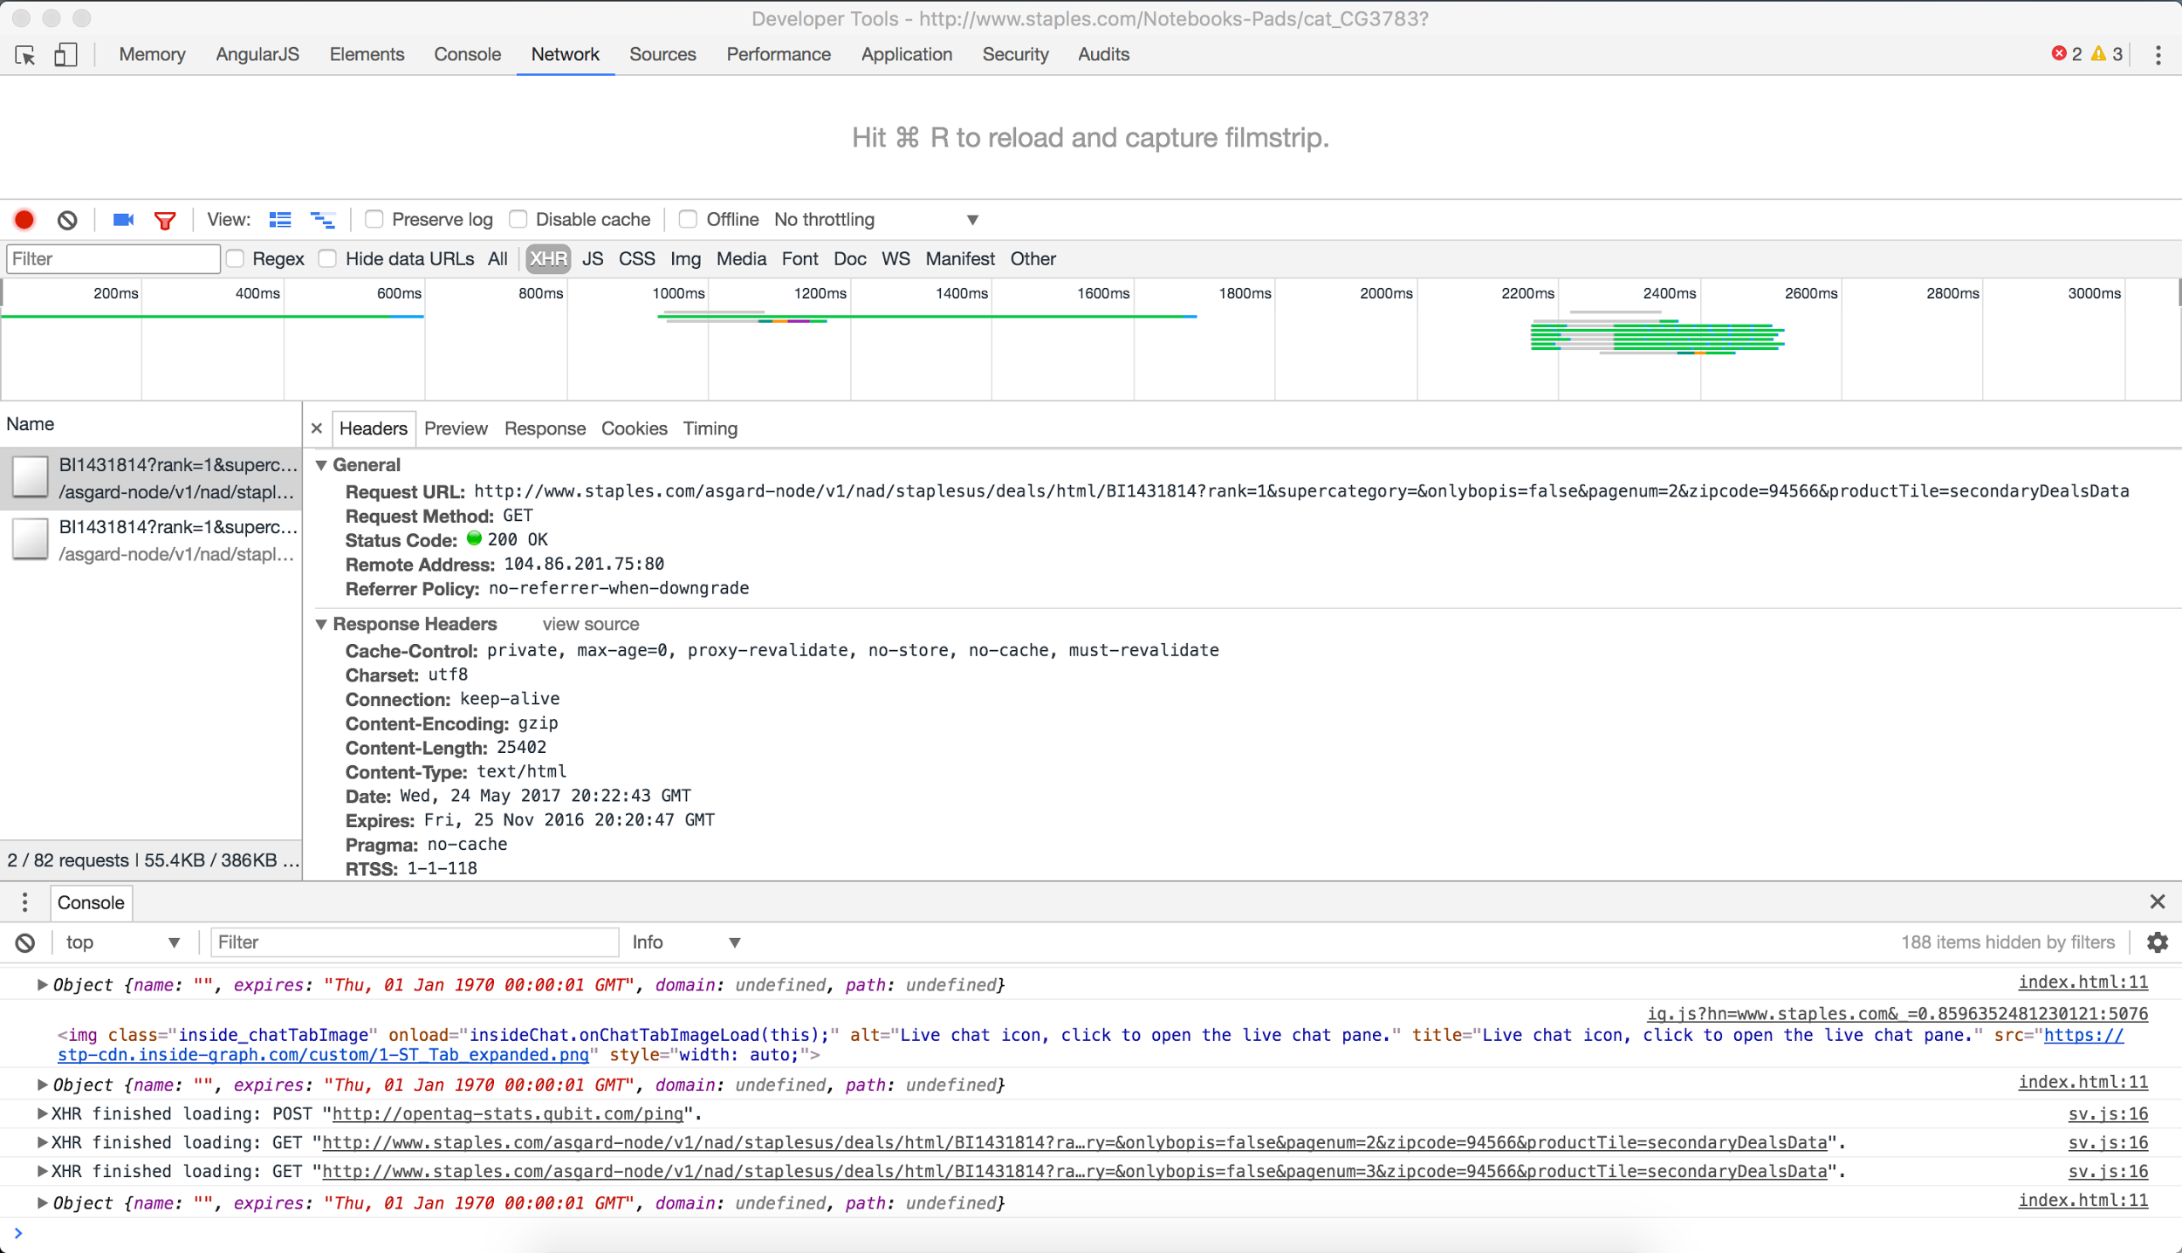
Task: Open the DevTools three-dot menu
Action: point(2158,54)
